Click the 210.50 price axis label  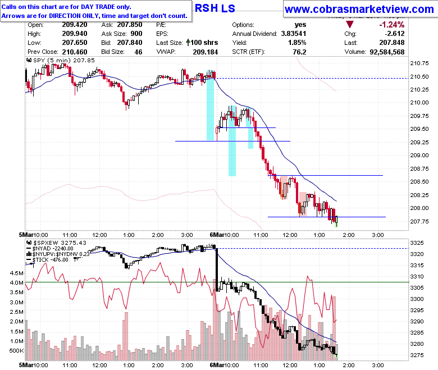pos(419,76)
